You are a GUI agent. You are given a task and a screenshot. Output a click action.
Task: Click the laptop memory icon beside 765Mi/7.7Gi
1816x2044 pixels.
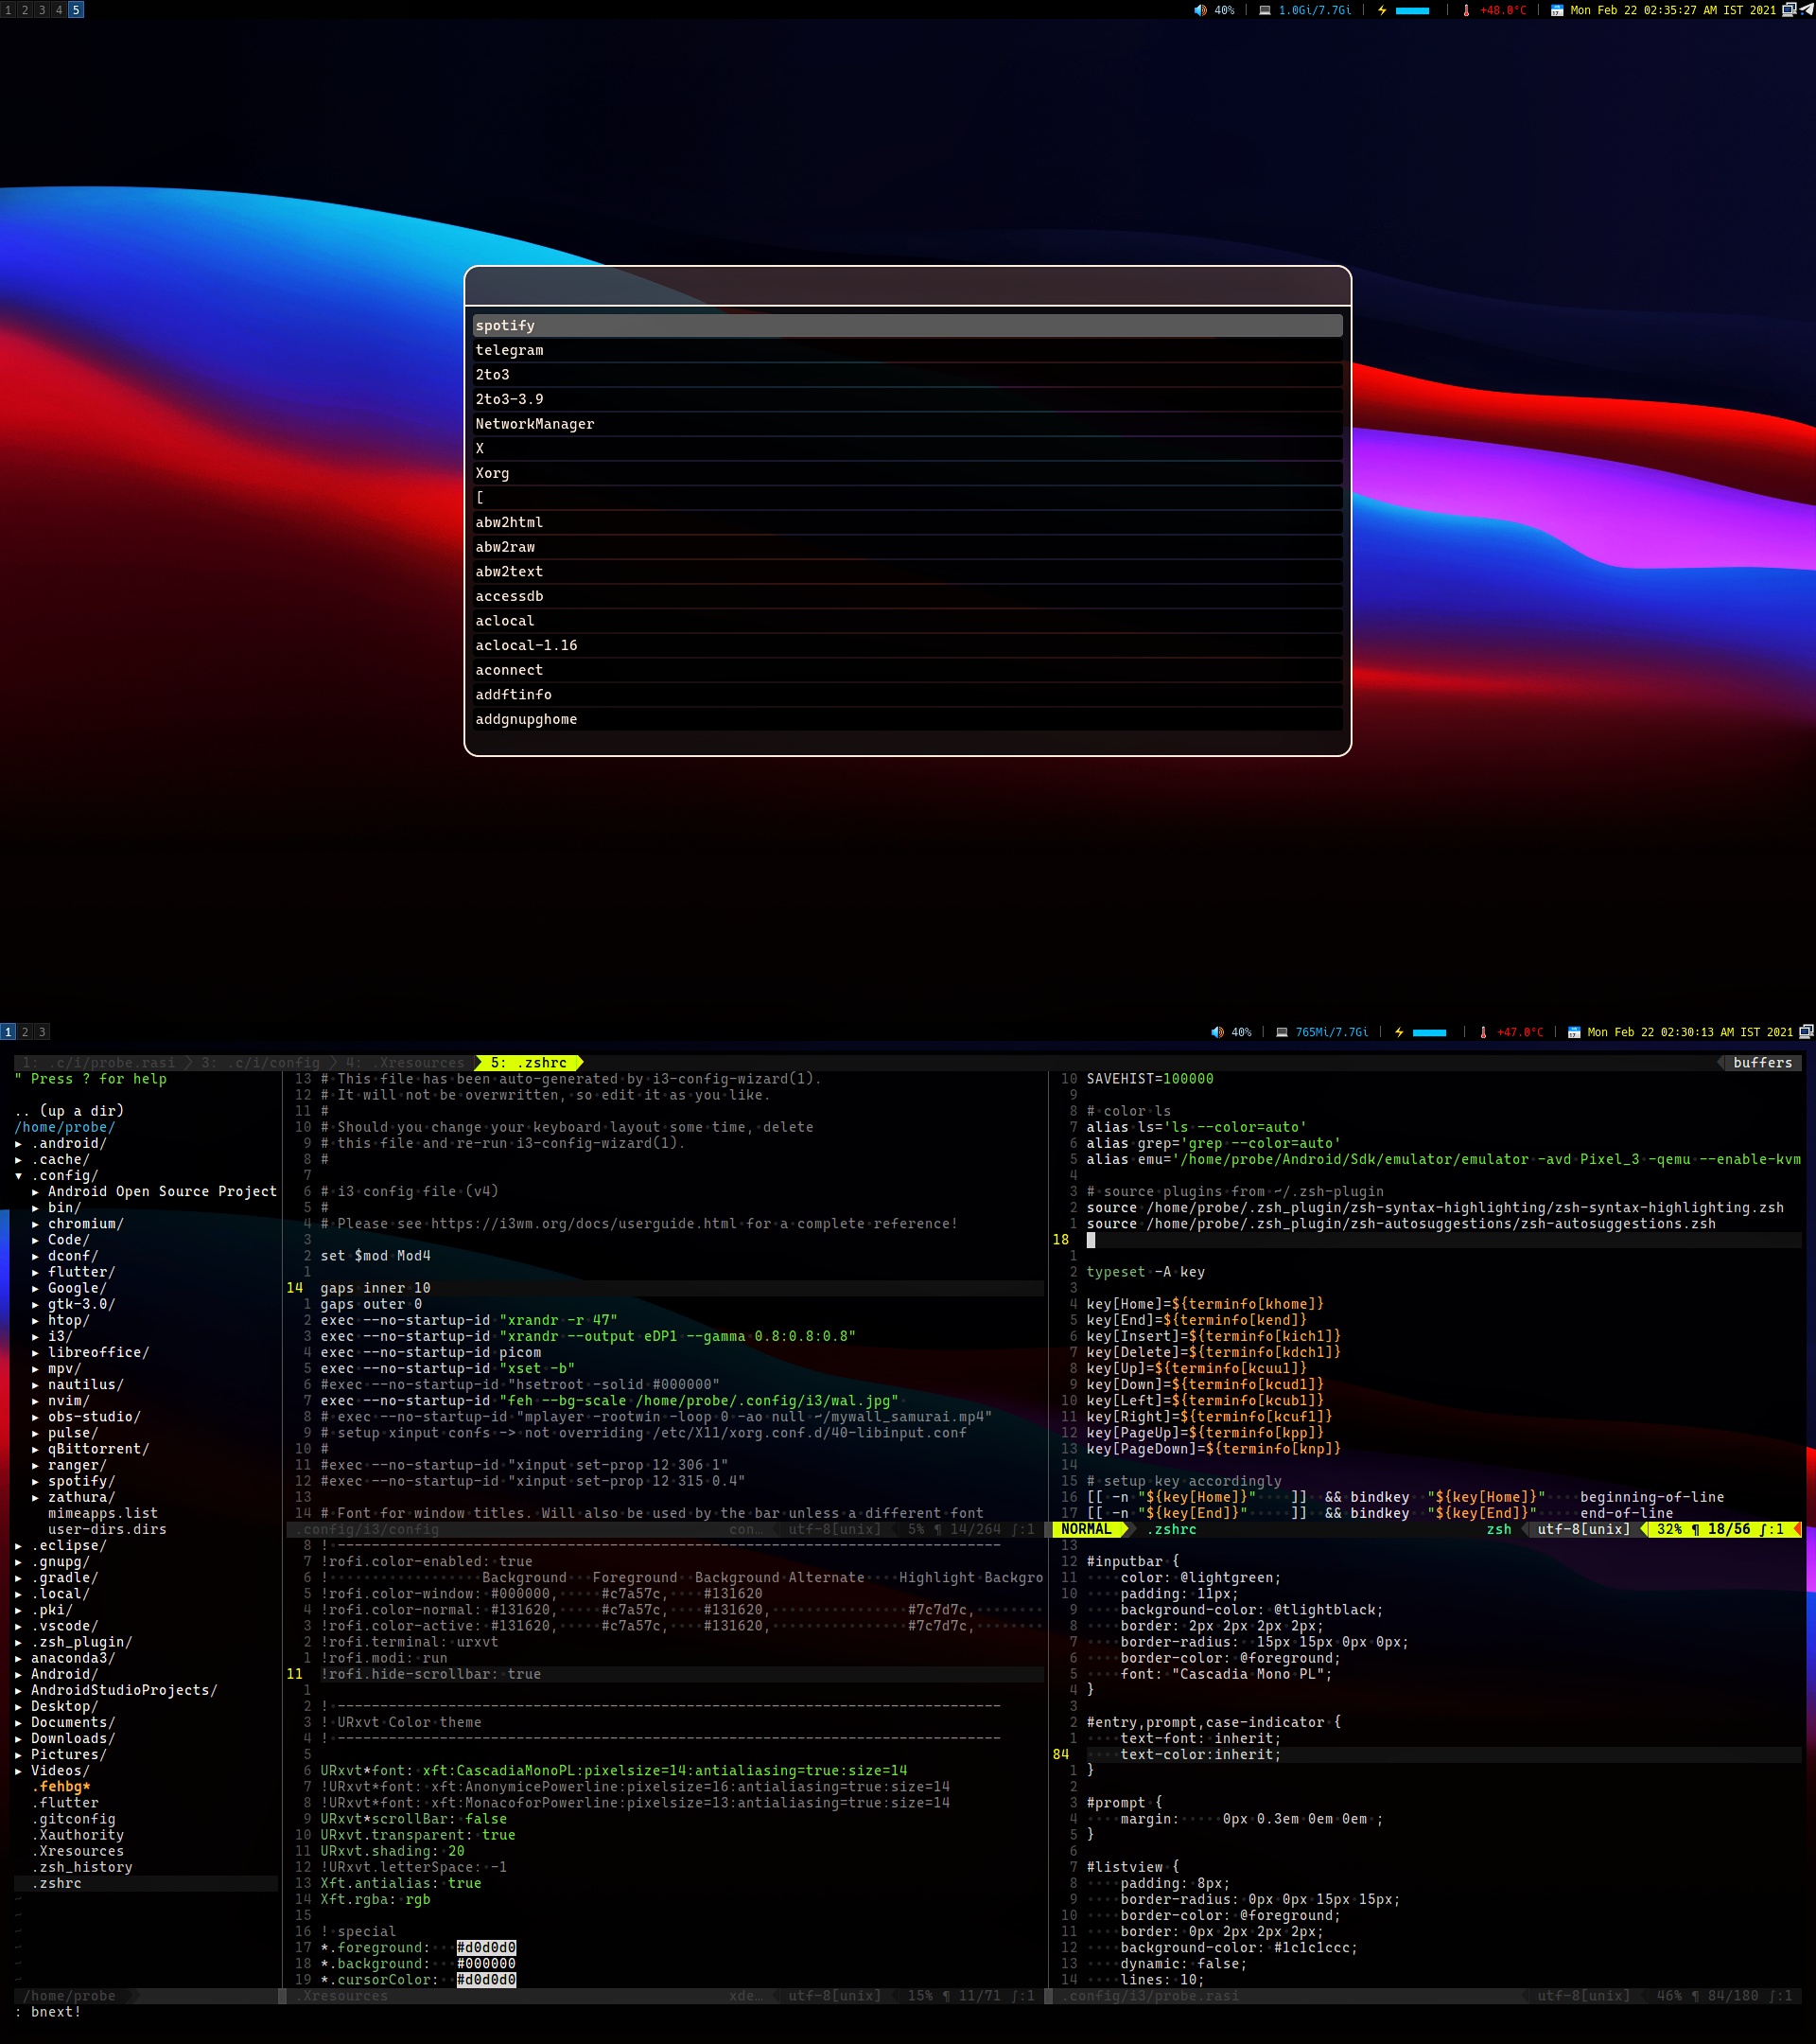tap(1283, 1032)
